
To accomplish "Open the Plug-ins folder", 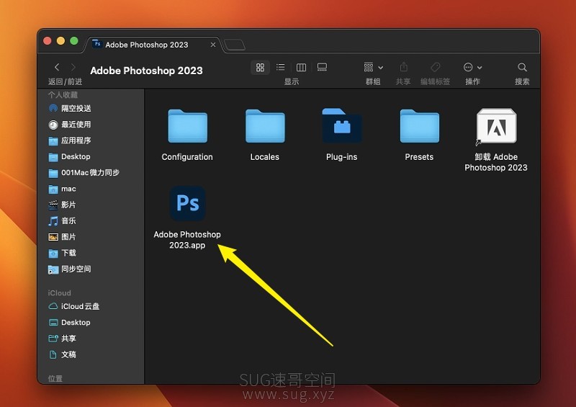I will pos(342,125).
